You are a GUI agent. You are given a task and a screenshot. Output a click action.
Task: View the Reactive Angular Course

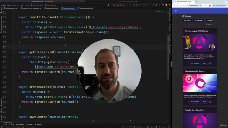[x=195, y=102]
